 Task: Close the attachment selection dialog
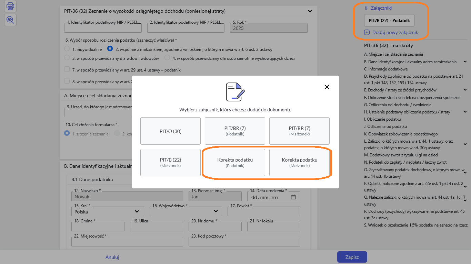(327, 87)
